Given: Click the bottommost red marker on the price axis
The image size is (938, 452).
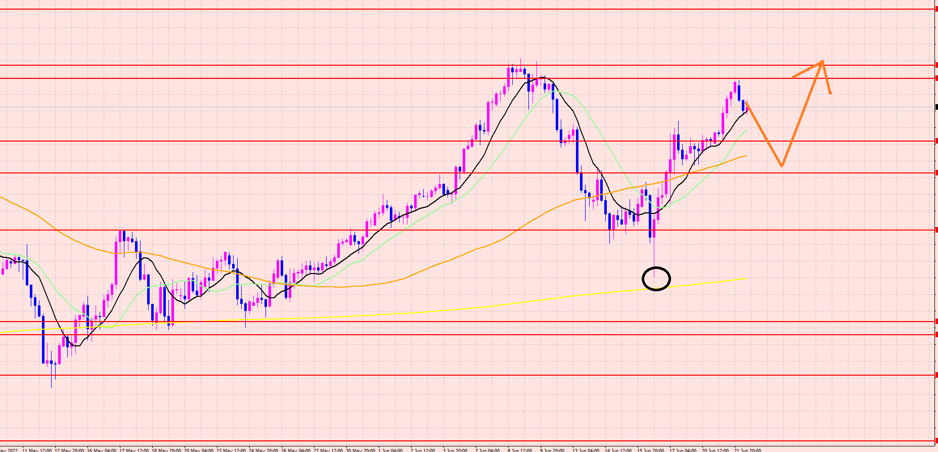Looking at the screenshot, I should tap(936, 440).
